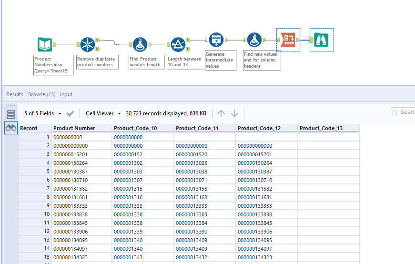Click the Product_Code_12 column header
Viewport: 415px width, 264px height.
point(267,128)
